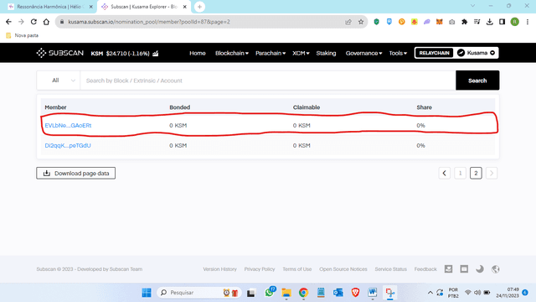The image size is (536, 302).
Task: Expand the Parachain menu
Action: (271, 53)
